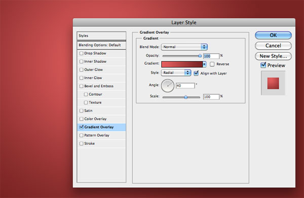This screenshot has width=304, height=198.
Task: Click the red gradient color bar
Action: click(x=182, y=64)
